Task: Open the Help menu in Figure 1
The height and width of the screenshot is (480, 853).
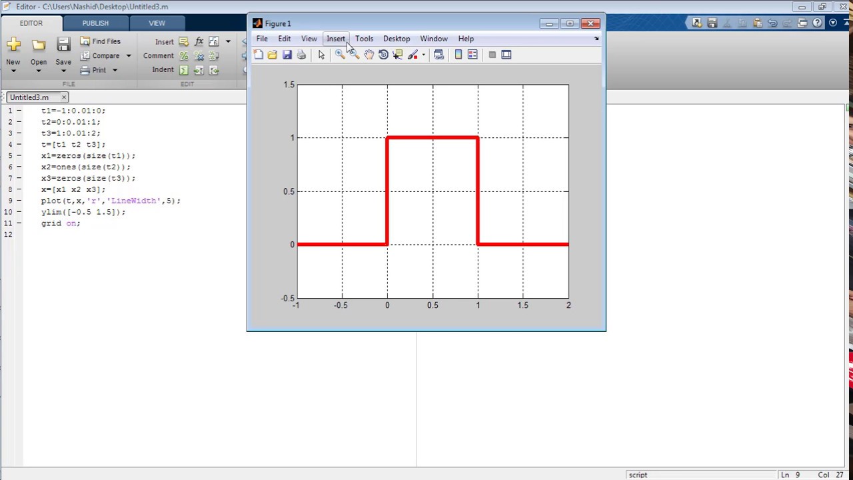Action: pos(466,39)
